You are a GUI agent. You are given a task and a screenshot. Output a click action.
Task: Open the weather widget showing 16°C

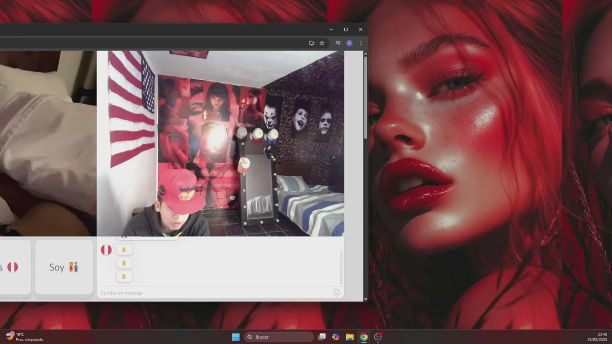[x=24, y=337]
